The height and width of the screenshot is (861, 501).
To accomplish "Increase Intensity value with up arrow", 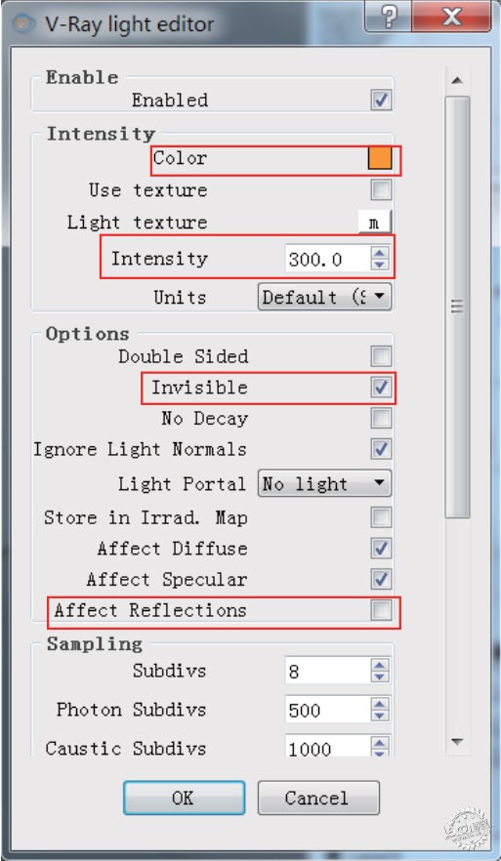I will pos(380,252).
